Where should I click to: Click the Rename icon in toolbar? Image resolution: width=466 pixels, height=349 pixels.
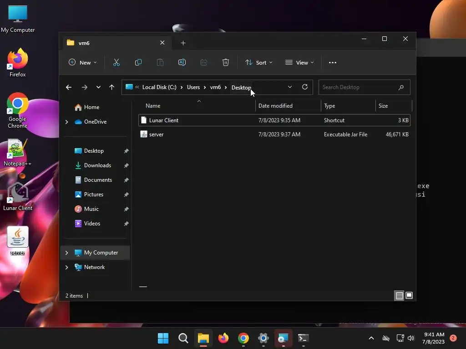(182, 62)
